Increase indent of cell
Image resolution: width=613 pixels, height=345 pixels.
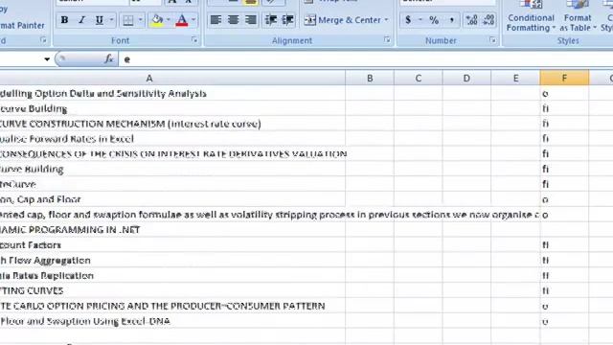pyautogui.click(x=287, y=20)
